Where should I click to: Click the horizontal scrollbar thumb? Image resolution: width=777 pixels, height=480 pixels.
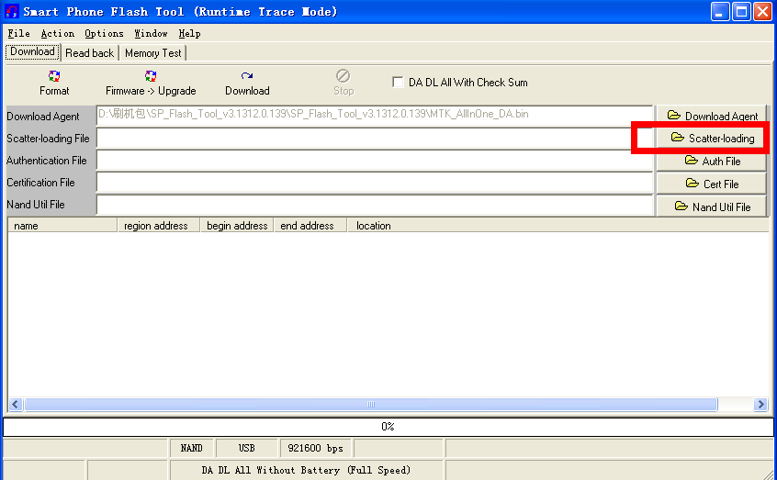coord(371,404)
